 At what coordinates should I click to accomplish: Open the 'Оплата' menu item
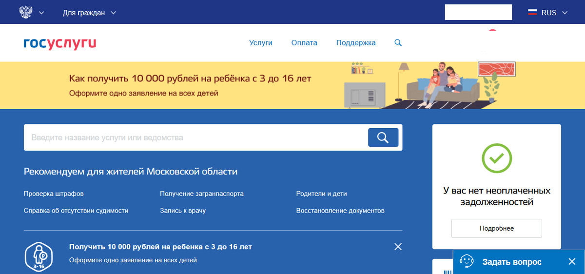(x=304, y=43)
